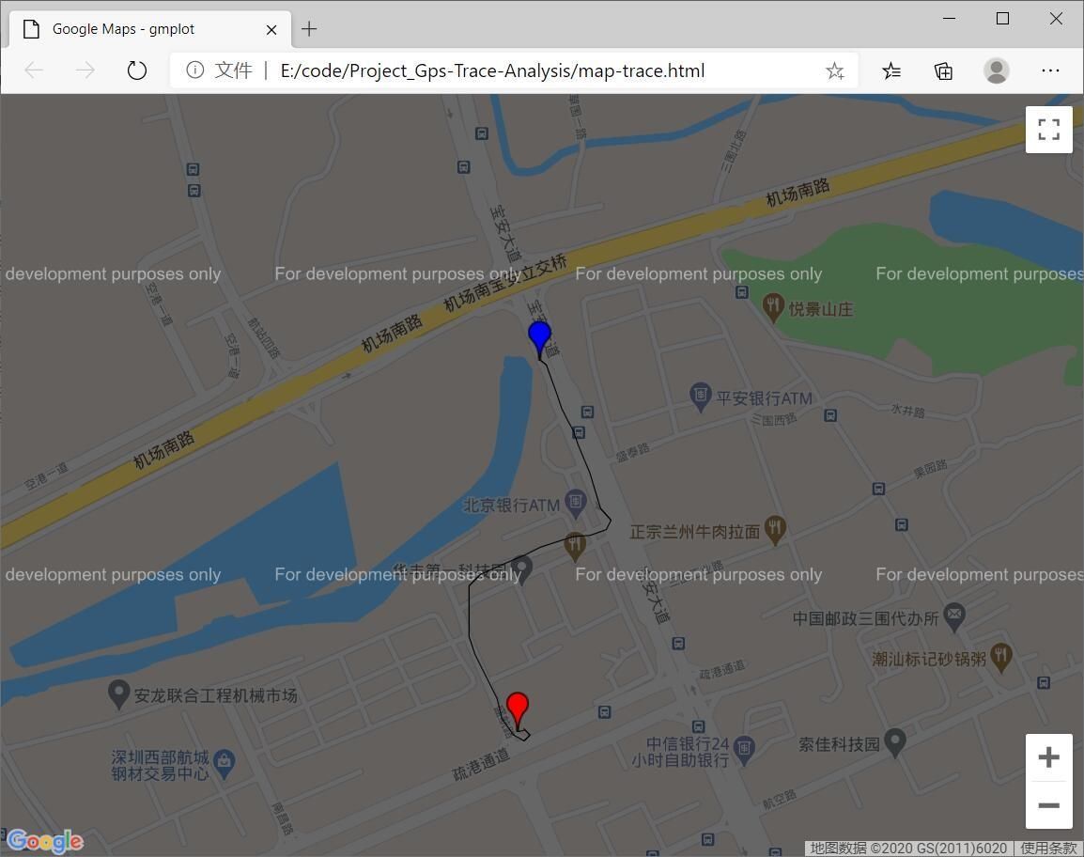Zoom in on the map with the plus control
This screenshot has width=1084, height=857.
point(1048,756)
